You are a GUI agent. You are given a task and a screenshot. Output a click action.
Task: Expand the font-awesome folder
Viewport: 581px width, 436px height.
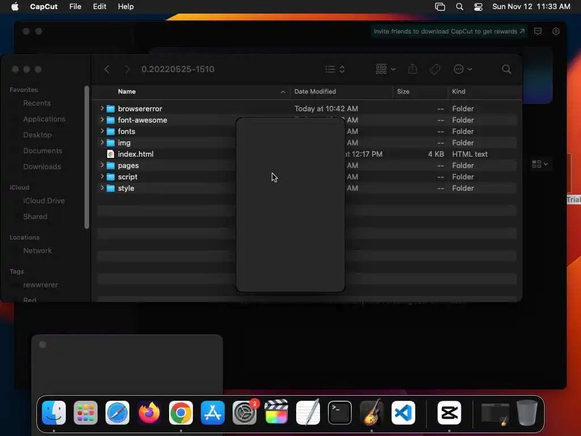coord(102,120)
